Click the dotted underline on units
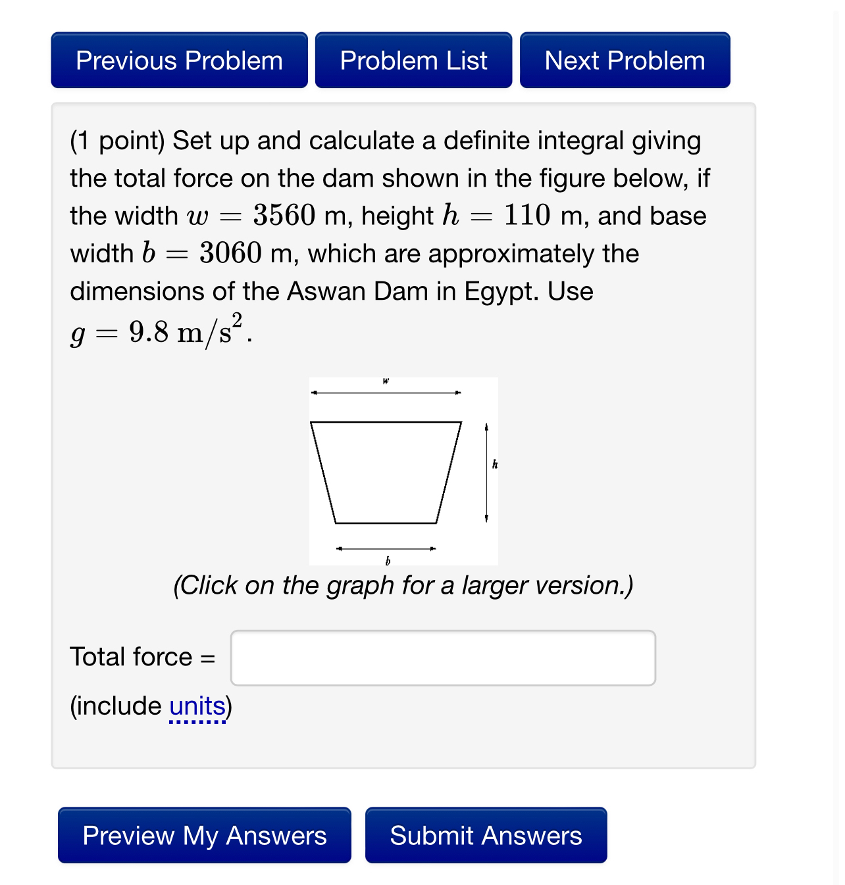This screenshot has height=885, width=845. (196, 719)
